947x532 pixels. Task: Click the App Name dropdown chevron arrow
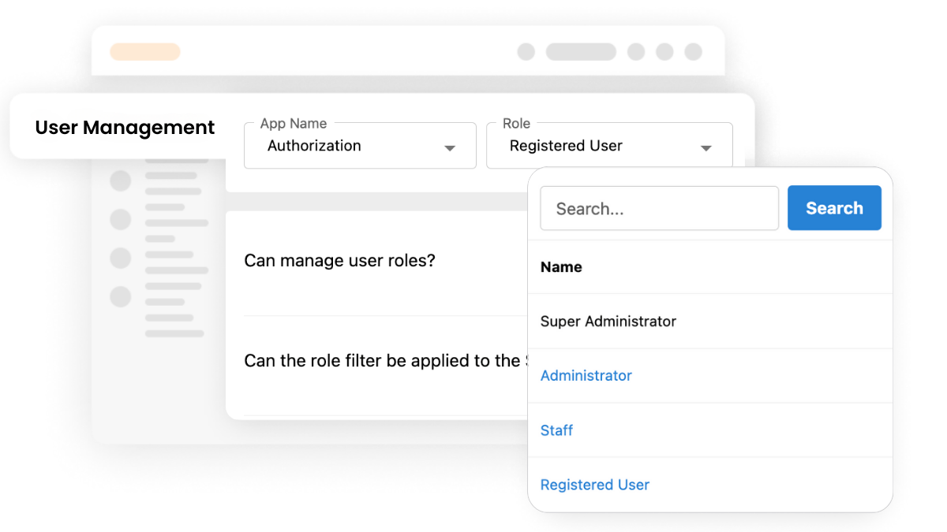450,147
